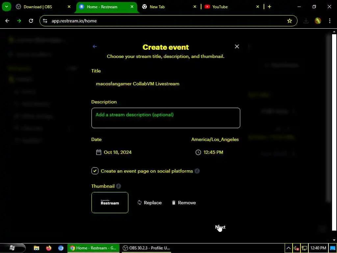Open the notification center icon
337x253 pixels.
coord(332,248)
